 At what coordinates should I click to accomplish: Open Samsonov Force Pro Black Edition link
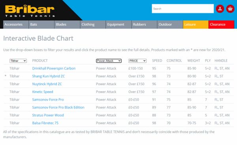pyautogui.click(x=58, y=107)
